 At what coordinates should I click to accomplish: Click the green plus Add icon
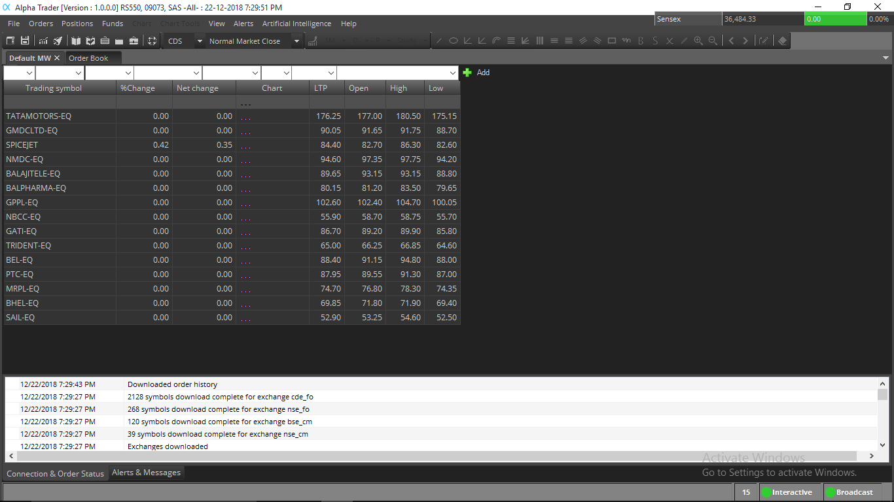pos(467,73)
